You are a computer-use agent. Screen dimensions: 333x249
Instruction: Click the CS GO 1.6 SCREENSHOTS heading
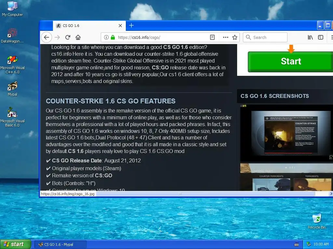274,96
